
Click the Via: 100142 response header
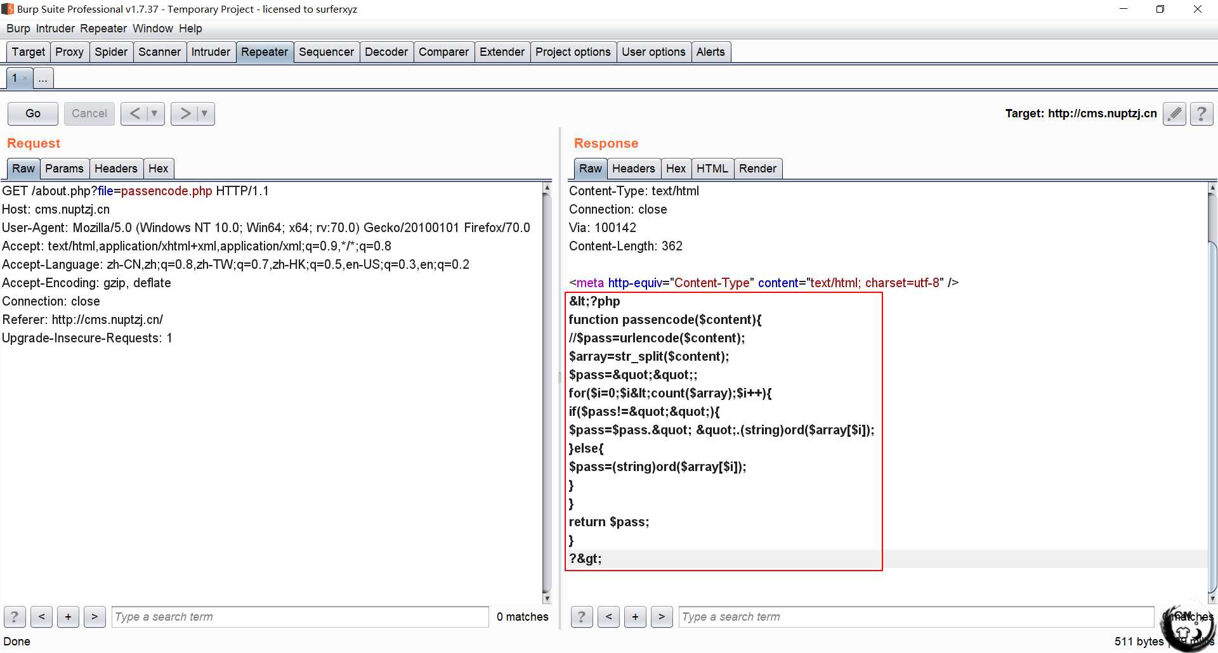click(x=603, y=228)
